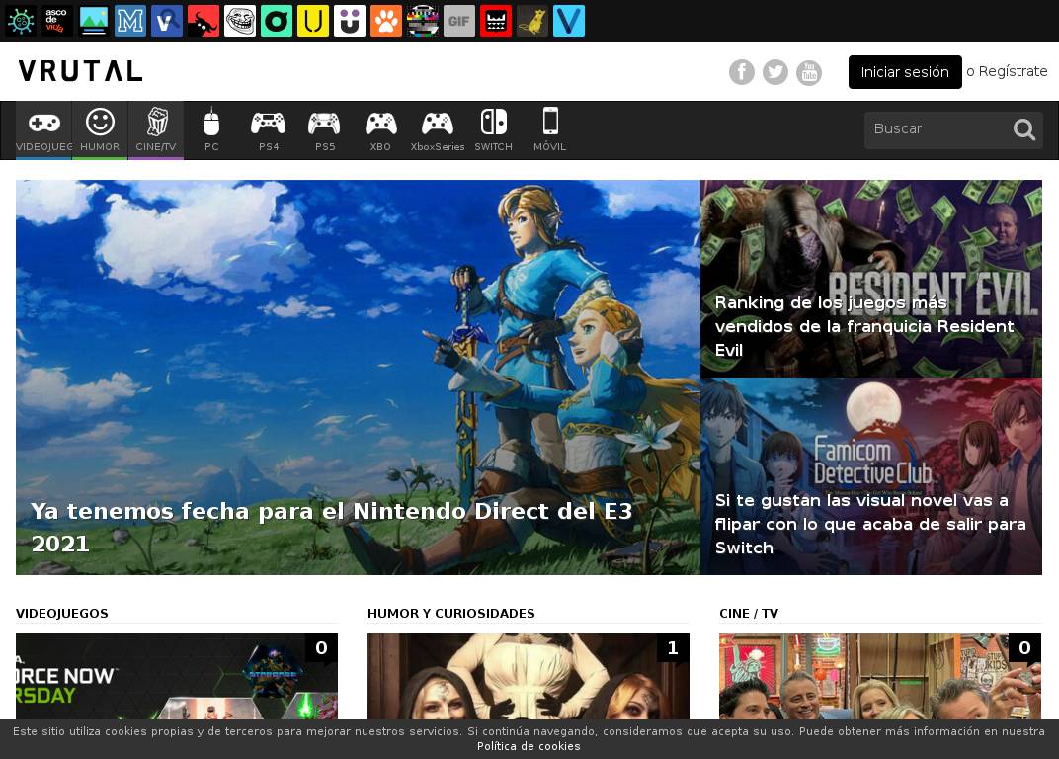Focus the Buscar search field

(x=934, y=129)
